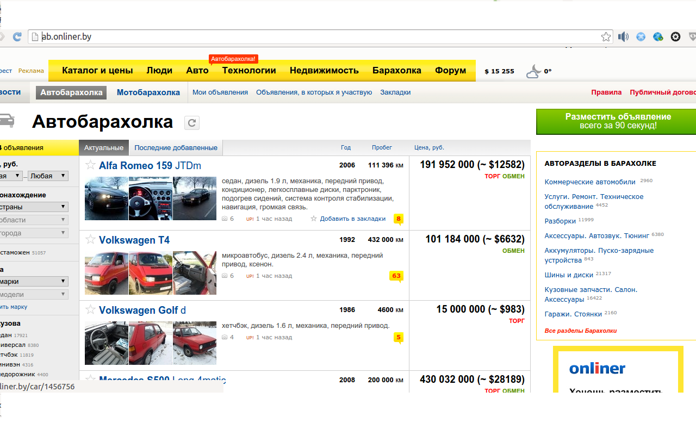This screenshot has height=435, width=696.
Task: Open the car model (модели) dropdown
Action: pyautogui.click(x=34, y=294)
